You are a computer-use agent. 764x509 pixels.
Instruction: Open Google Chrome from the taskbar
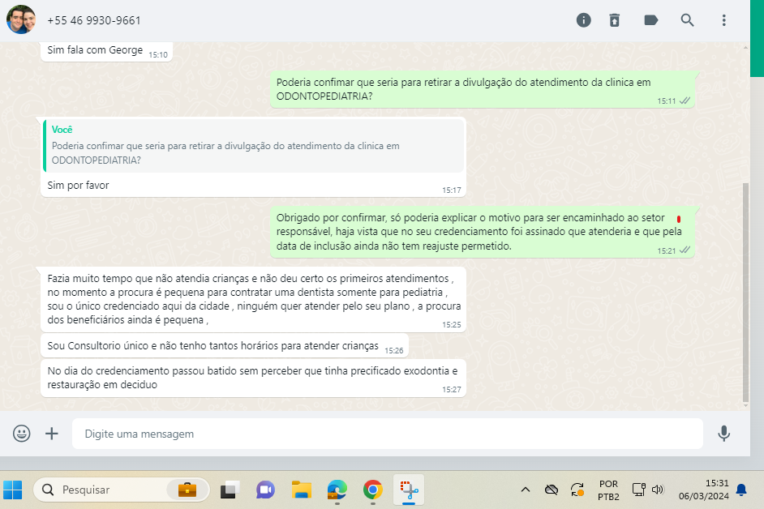coord(373,490)
